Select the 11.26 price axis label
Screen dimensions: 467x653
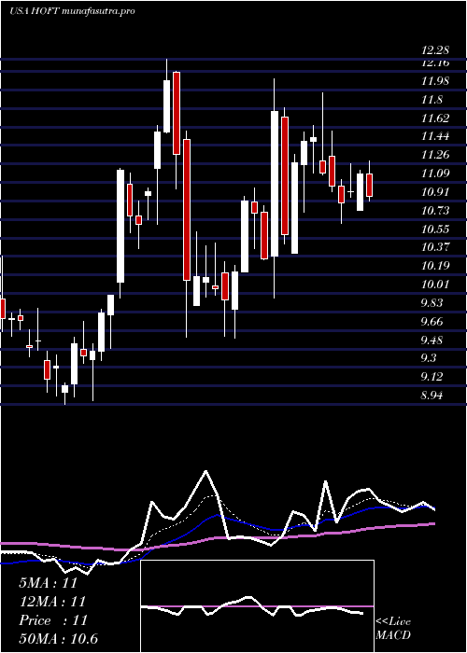435,155
